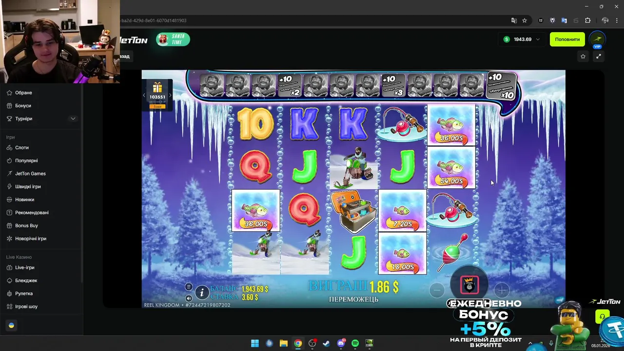Open Блекджек in sidebar

pyautogui.click(x=26, y=280)
